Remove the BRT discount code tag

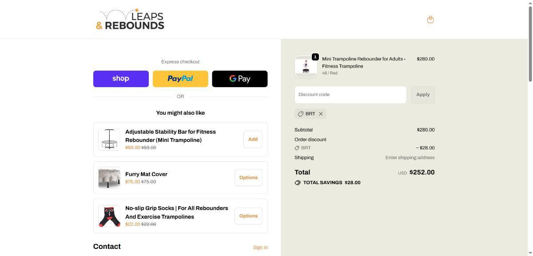(x=321, y=114)
